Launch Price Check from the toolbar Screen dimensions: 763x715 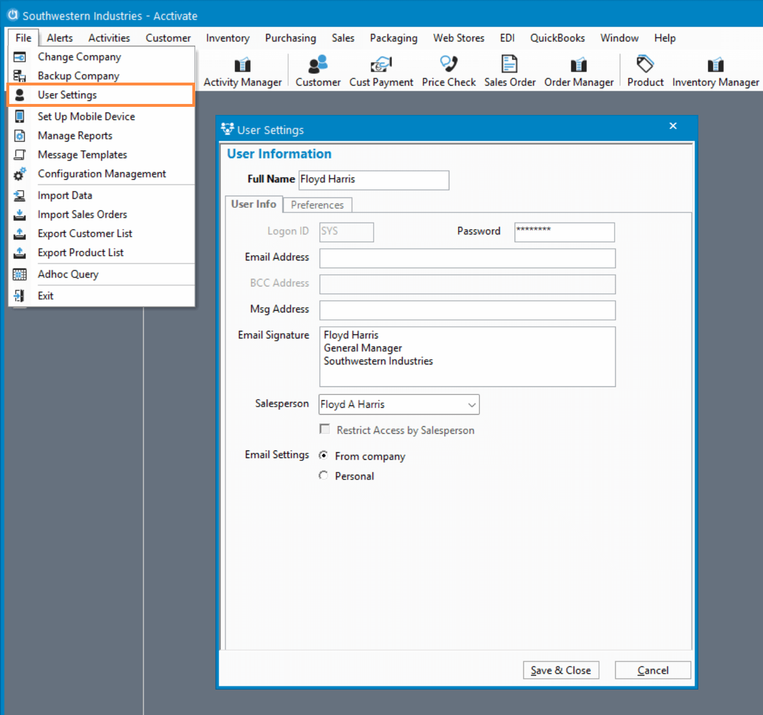pyautogui.click(x=449, y=73)
